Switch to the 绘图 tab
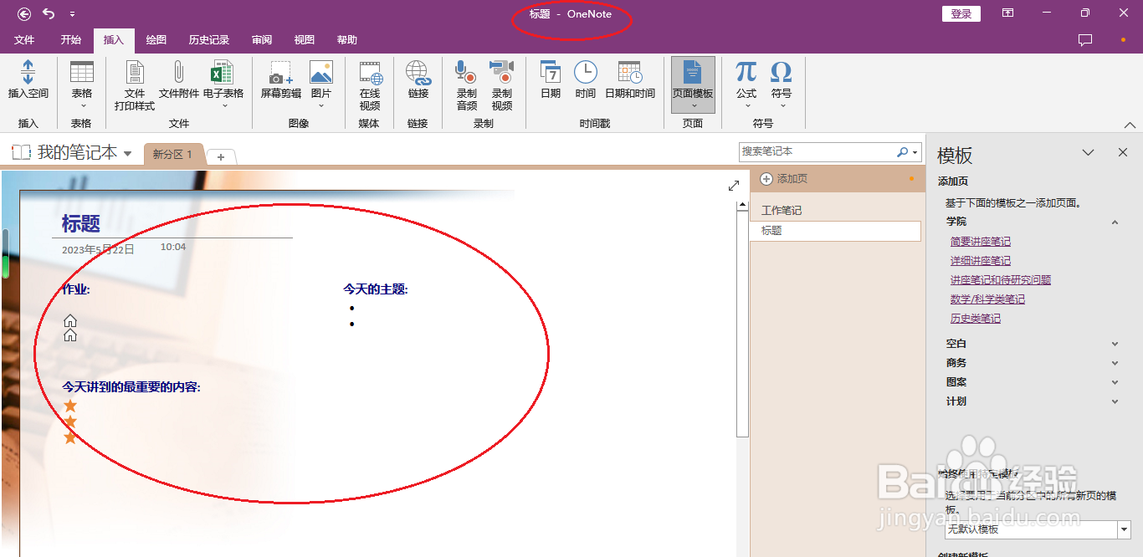The width and height of the screenshot is (1143, 557). [x=156, y=40]
